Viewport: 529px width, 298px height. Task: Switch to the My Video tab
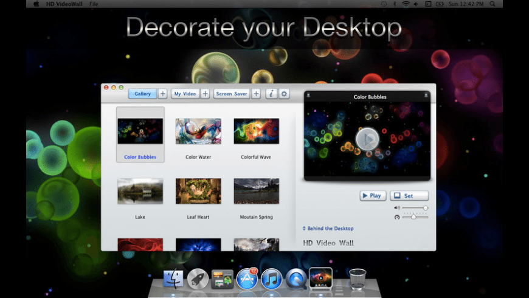pos(185,94)
